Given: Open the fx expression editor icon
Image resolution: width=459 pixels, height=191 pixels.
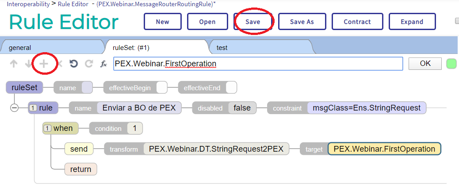Looking at the screenshot, I should pos(103,64).
